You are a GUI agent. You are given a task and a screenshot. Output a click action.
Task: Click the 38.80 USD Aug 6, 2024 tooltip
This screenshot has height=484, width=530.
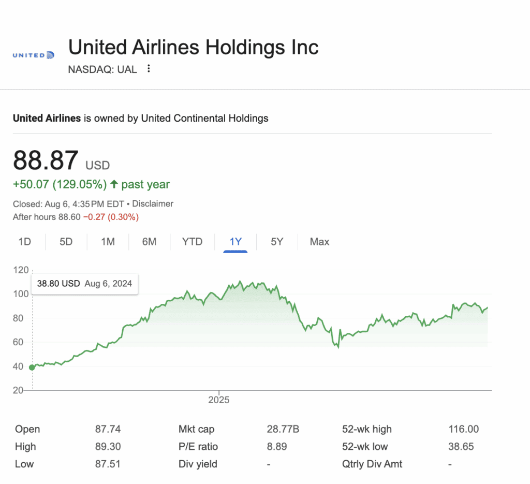pos(84,284)
